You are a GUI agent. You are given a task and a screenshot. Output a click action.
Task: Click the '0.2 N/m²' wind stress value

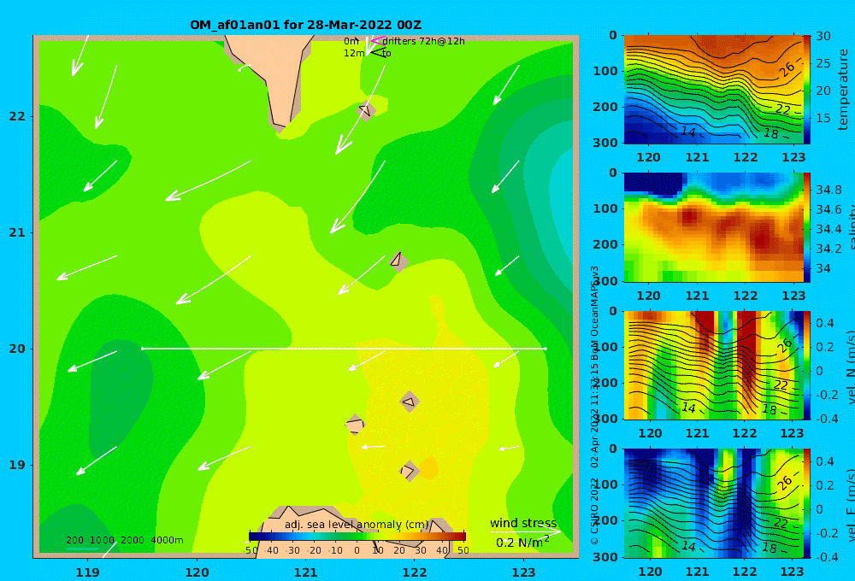tap(522, 543)
